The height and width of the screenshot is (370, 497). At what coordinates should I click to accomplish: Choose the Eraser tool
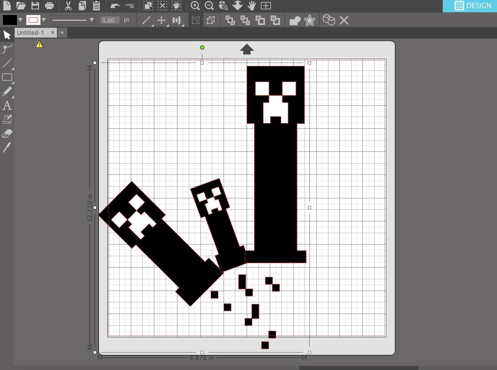(7, 133)
